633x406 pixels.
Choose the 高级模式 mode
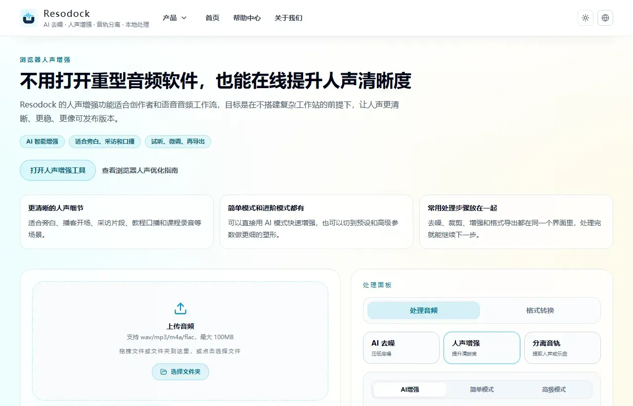(553, 390)
